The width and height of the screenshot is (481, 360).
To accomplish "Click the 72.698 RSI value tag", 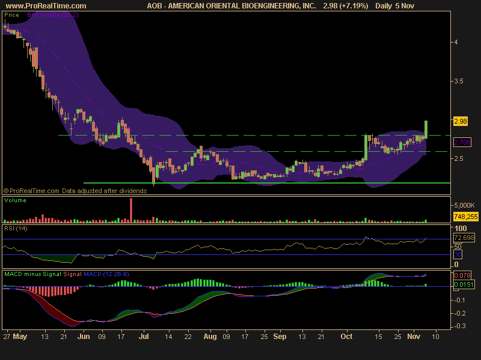I will point(464,238).
